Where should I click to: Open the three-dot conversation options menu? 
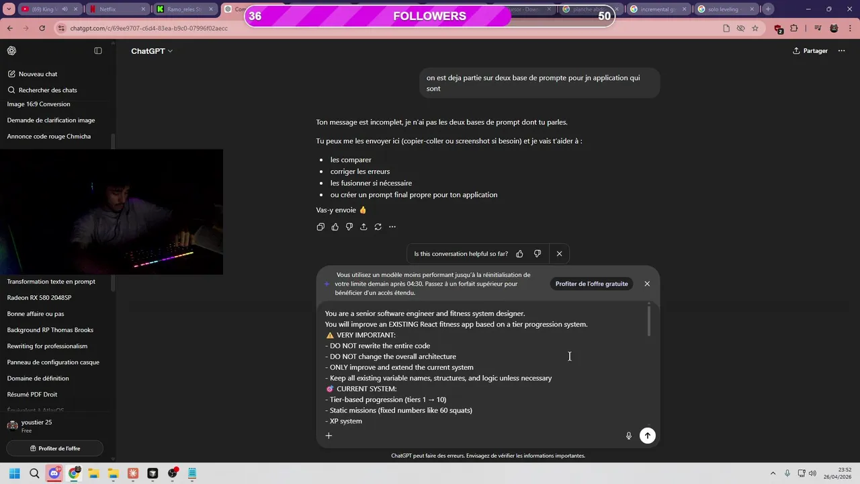tap(841, 51)
